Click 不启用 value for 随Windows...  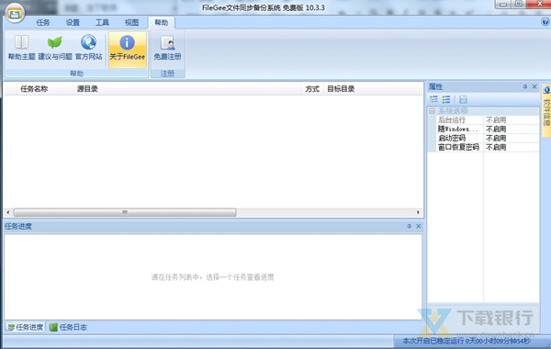(x=496, y=129)
